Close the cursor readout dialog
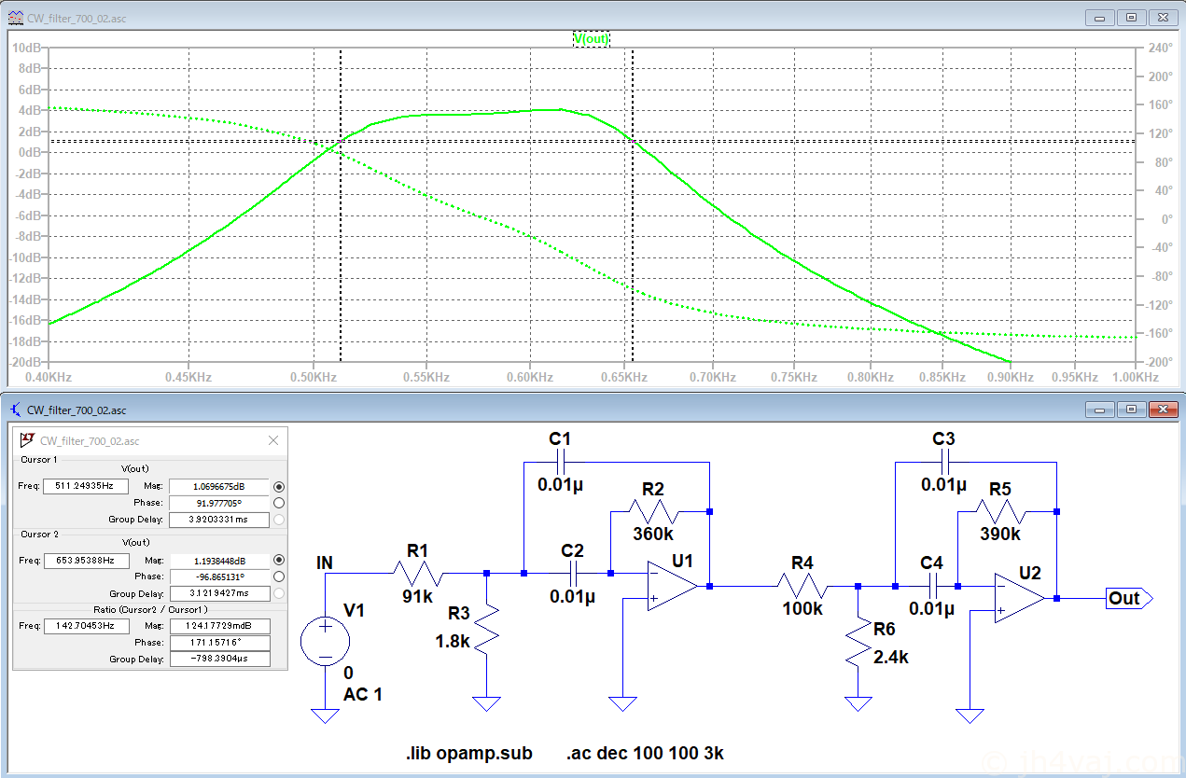Image resolution: width=1186 pixels, height=778 pixels. click(273, 440)
